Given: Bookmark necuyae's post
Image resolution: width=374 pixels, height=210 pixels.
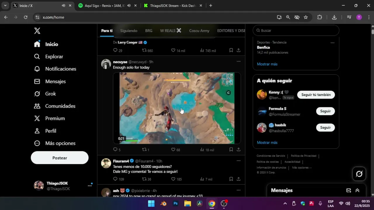Looking at the screenshot, I should click(x=231, y=149).
